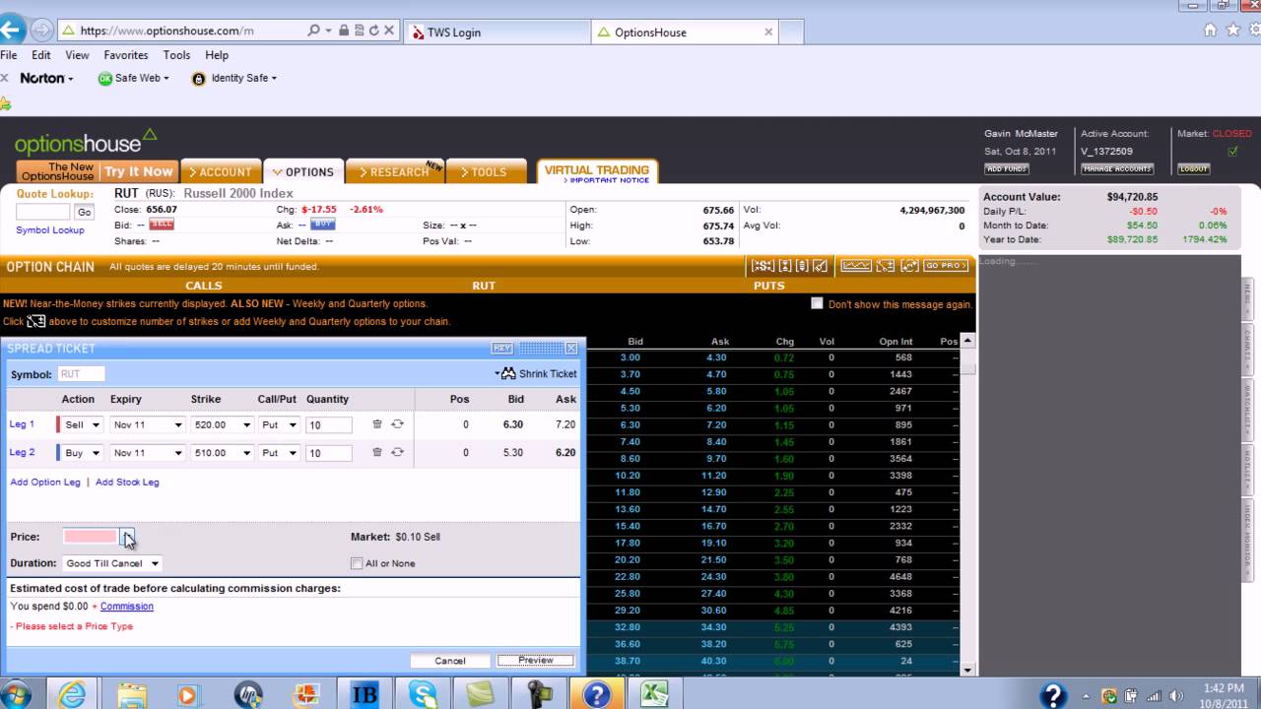Switch to the OPTIONS tab

pos(303,171)
